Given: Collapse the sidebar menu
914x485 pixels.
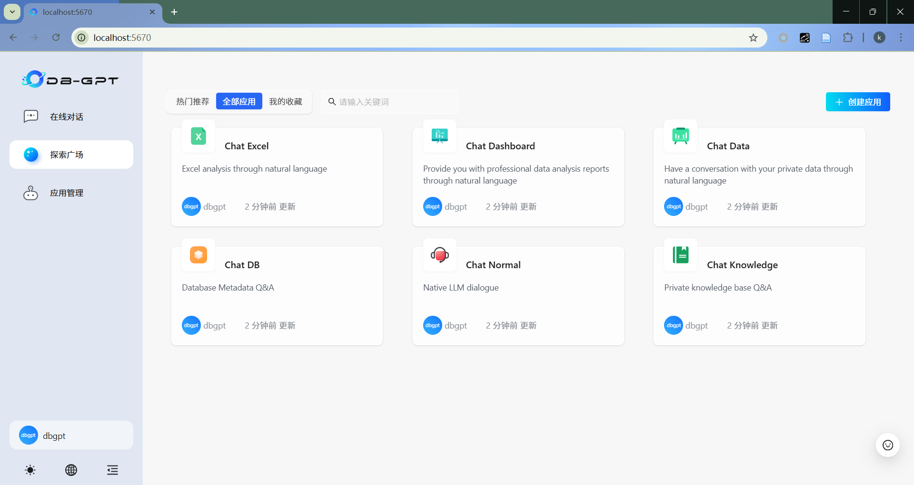Looking at the screenshot, I should (x=112, y=470).
